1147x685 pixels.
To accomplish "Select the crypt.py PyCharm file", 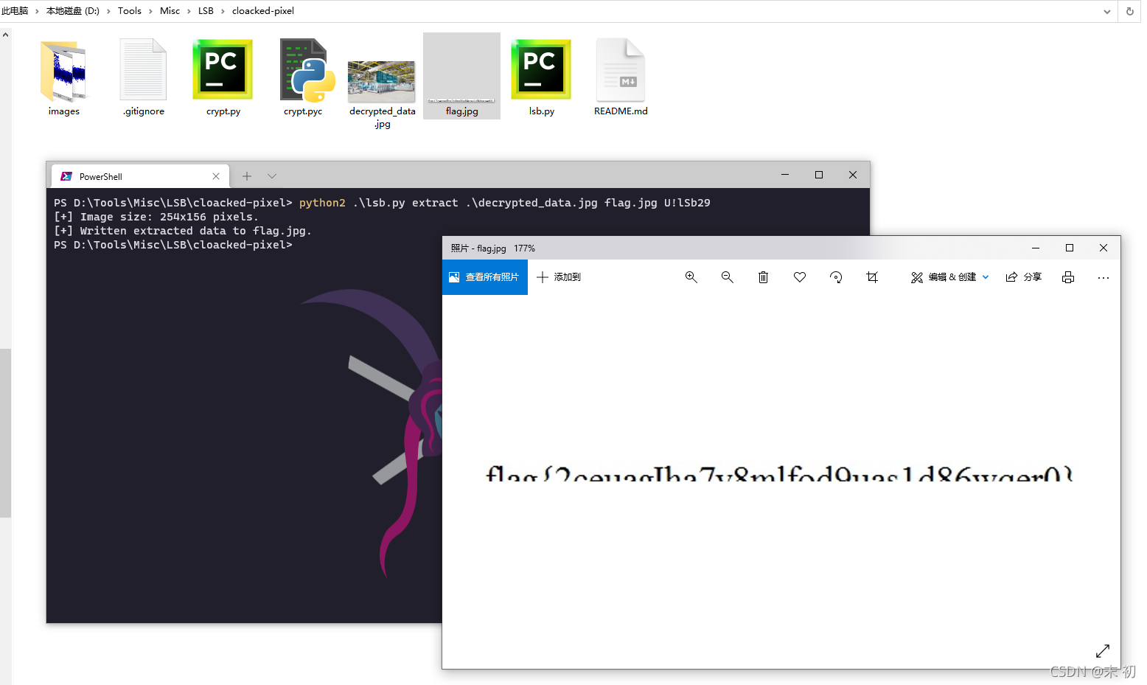I will 223,77.
